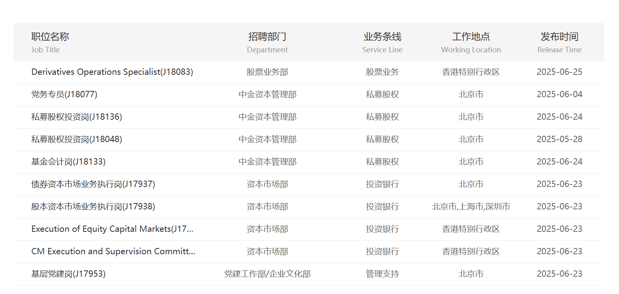
Task: Click the 业务条线 Service Line column header
Action: coord(382,42)
